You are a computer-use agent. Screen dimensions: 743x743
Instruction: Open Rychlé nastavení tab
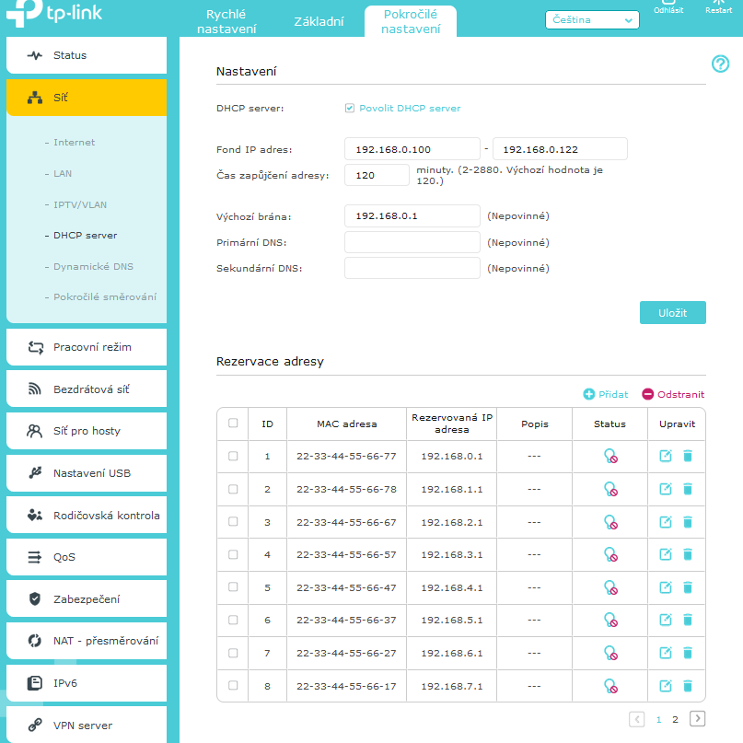pyautogui.click(x=226, y=21)
